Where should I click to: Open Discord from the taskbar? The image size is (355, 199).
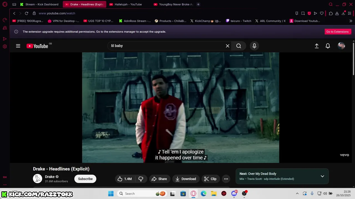tap(234, 193)
